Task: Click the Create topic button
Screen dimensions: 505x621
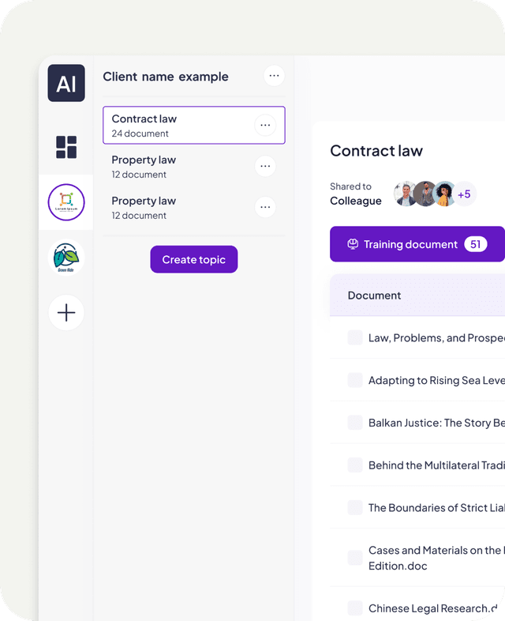Action: [x=194, y=259]
